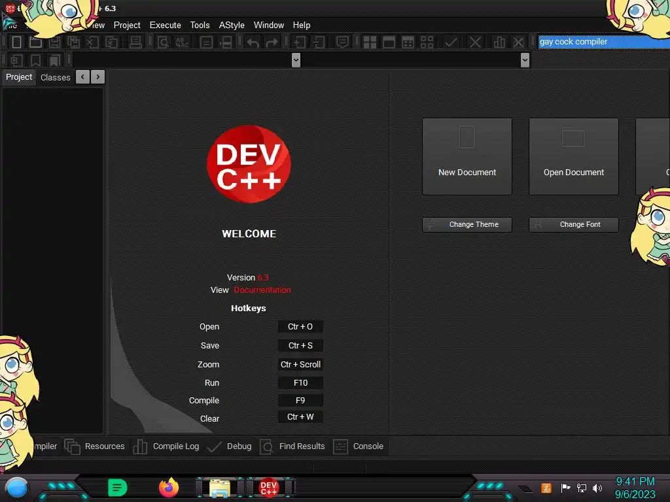The width and height of the screenshot is (670, 502).
Task: Click the Run window toolbar icon
Action: pos(389,42)
